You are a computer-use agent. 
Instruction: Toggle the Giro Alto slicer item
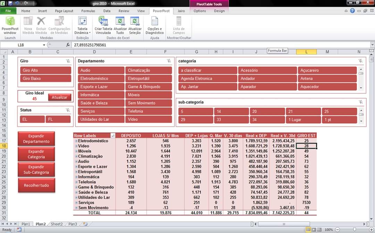click(46, 70)
